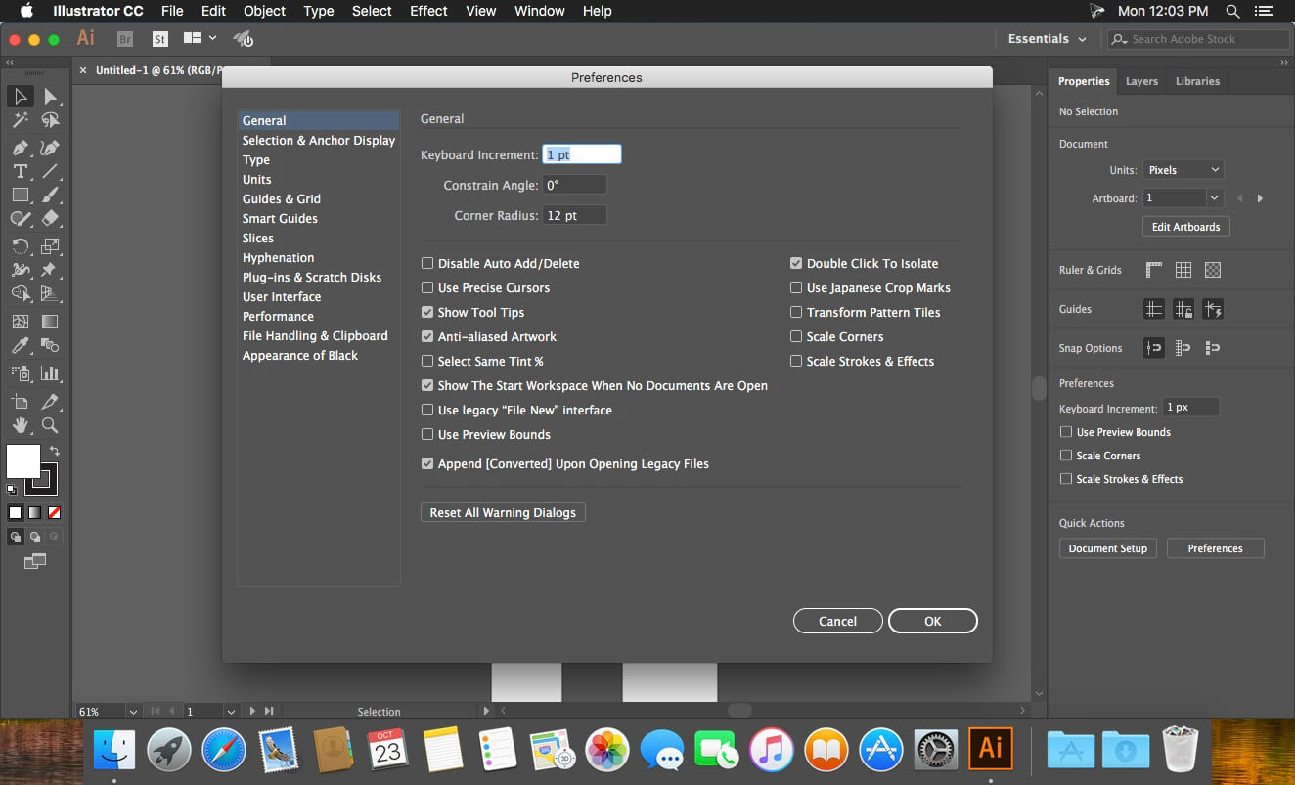Choose the Rectangle tool

click(20, 195)
